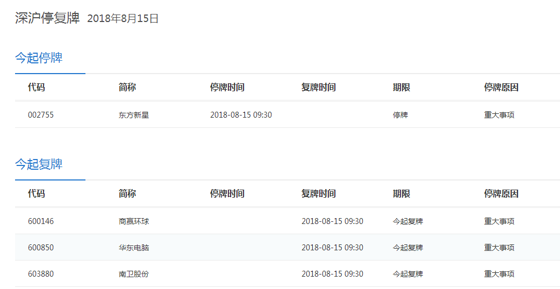Click 简称 header in the 今起复牌 table

(127, 194)
